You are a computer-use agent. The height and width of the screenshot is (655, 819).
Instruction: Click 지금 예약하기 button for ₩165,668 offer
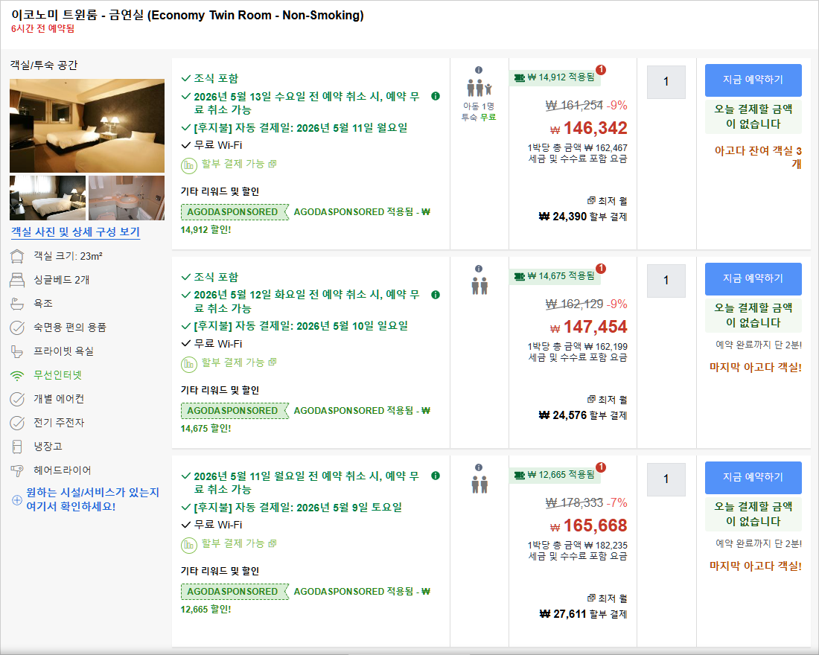coord(753,477)
